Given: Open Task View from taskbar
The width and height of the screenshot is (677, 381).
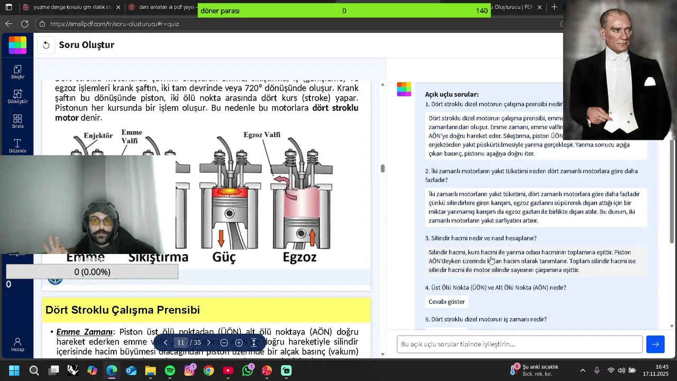Looking at the screenshot, I should pos(53,370).
